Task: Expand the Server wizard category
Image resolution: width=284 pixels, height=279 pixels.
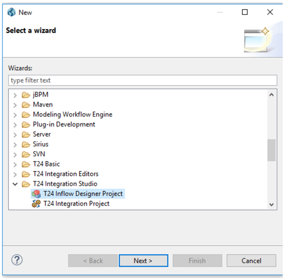Action: coord(15,134)
